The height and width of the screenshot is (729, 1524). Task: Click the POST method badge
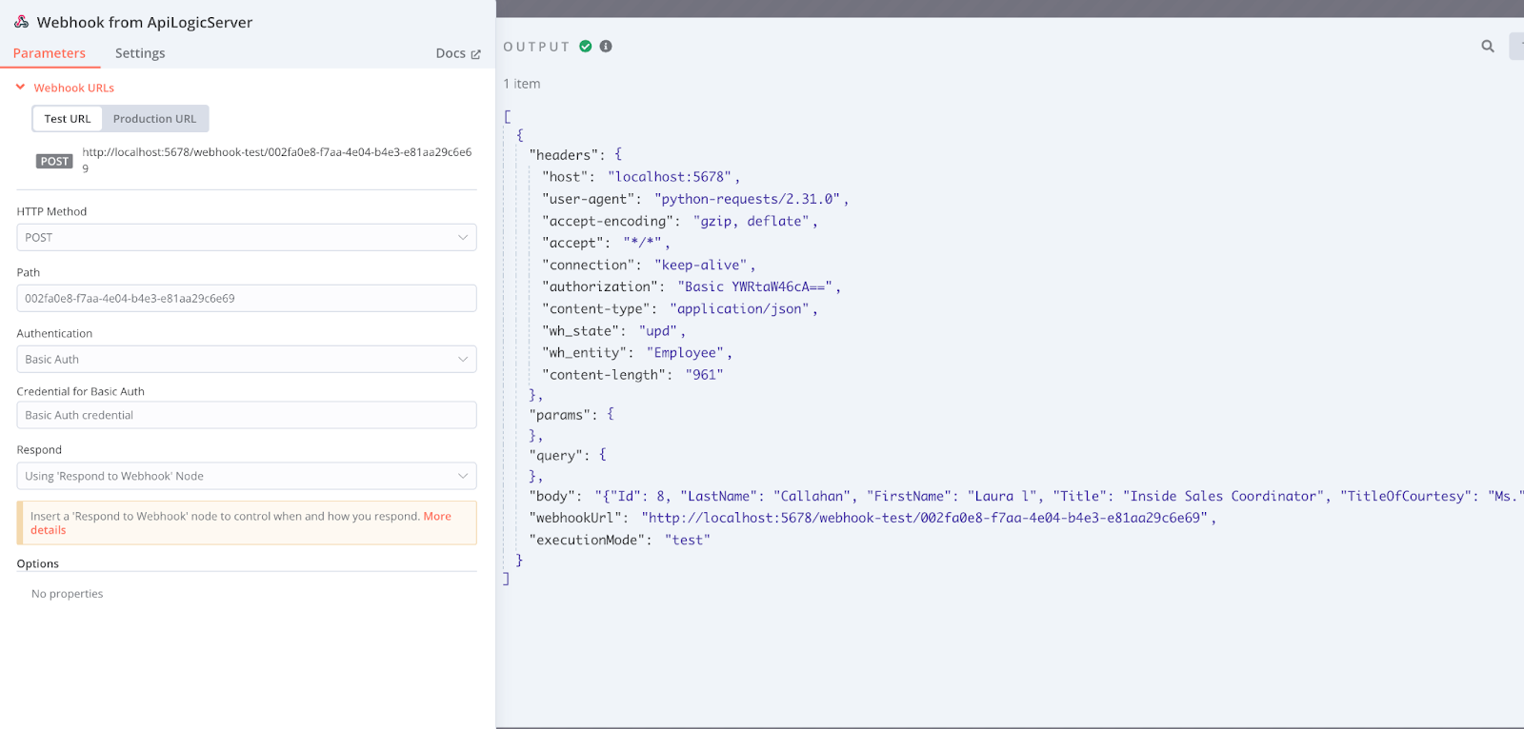click(x=54, y=161)
